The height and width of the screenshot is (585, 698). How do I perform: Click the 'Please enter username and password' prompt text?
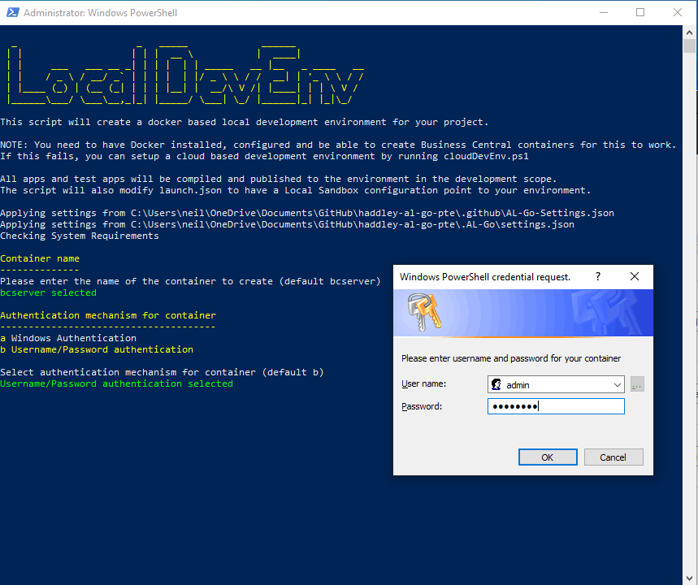pos(510,358)
